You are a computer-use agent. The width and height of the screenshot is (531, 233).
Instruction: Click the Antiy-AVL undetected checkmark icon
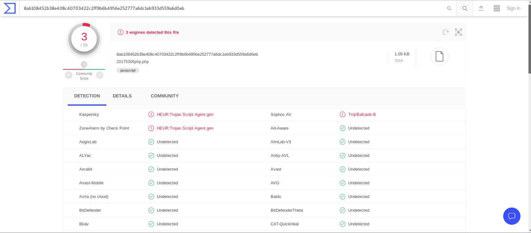(342, 155)
